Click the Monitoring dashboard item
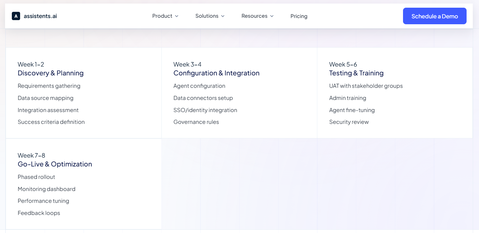The image size is (479, 233). [x=46, y=189]
